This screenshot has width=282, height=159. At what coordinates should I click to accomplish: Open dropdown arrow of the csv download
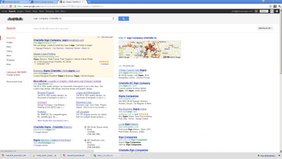click(121, 155)
